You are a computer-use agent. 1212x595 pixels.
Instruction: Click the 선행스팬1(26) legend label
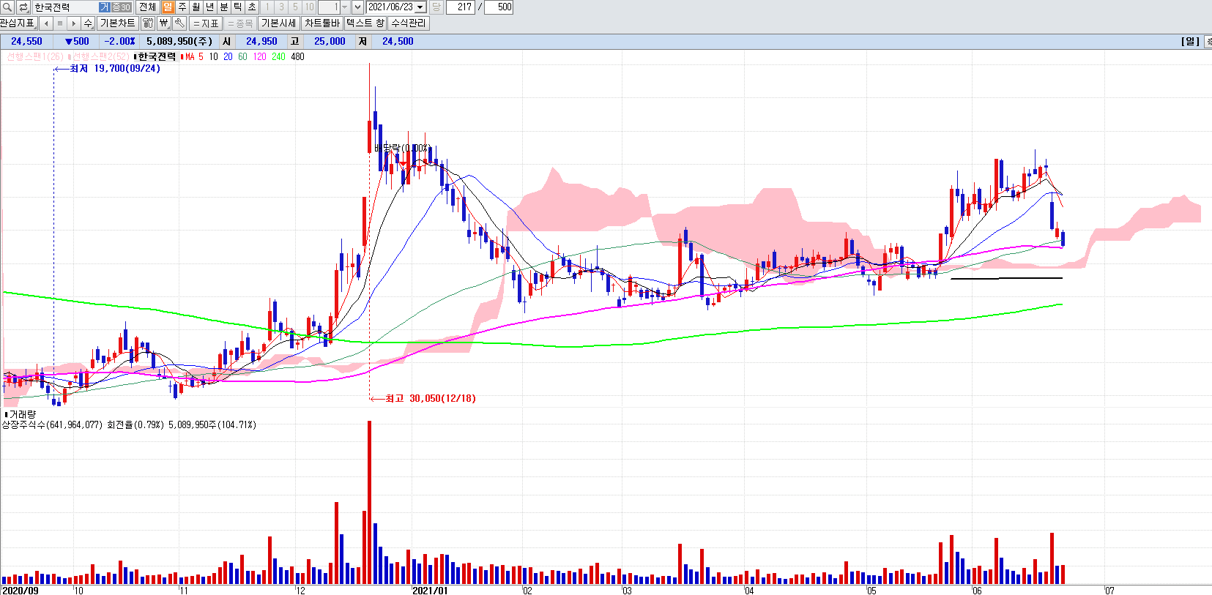point(36,56)
